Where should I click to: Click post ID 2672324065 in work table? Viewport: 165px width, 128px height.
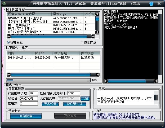click(43, 58)
